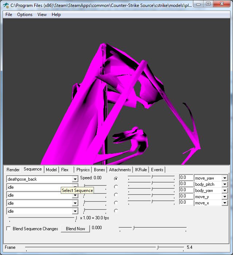Expand the third idle sequence dropdown
The image size is (233, 255).
pos(75,195)
